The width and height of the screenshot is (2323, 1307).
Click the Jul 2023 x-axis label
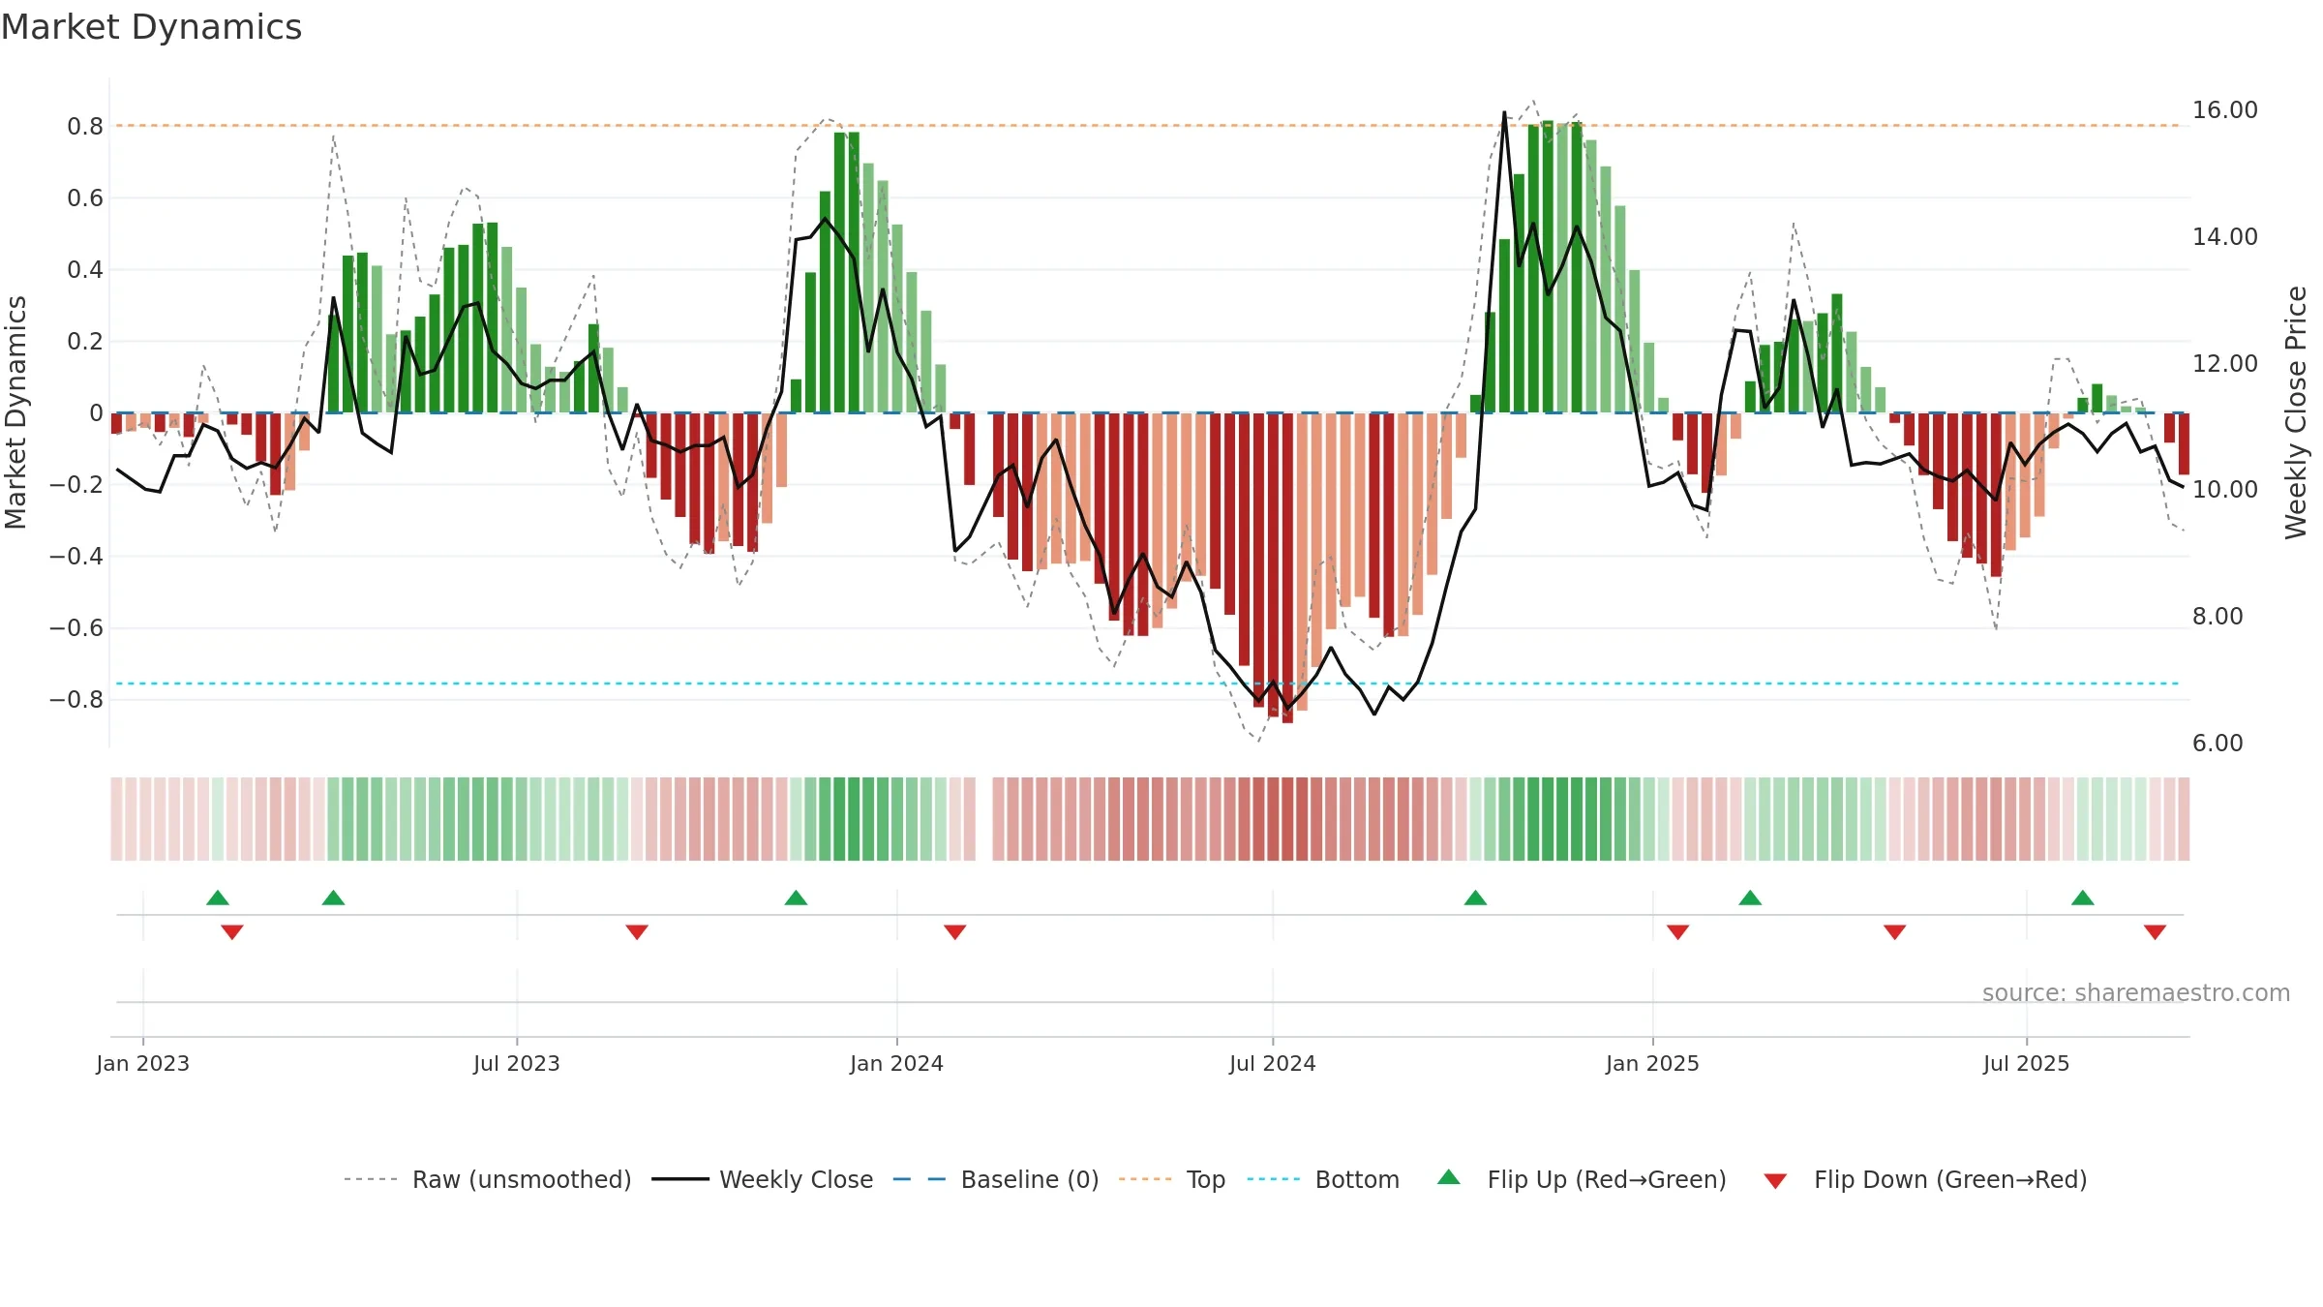coord(517,1063)
